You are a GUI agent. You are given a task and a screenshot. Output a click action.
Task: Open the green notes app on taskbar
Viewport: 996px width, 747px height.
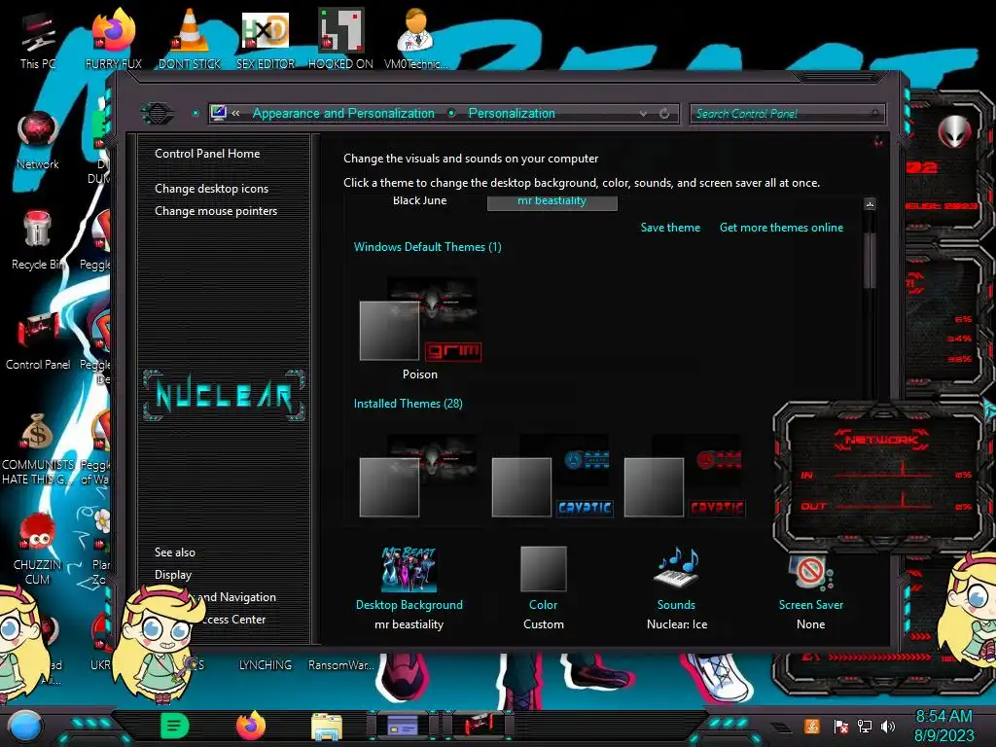coord(175,726)
